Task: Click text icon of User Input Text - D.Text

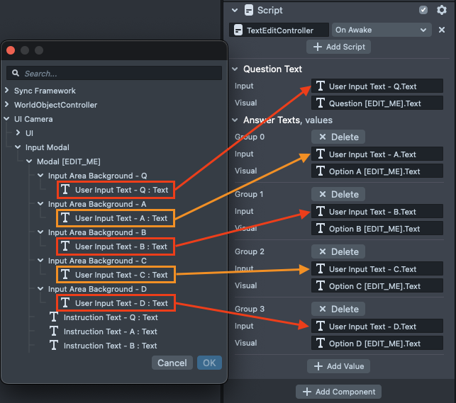Action: 321,326
